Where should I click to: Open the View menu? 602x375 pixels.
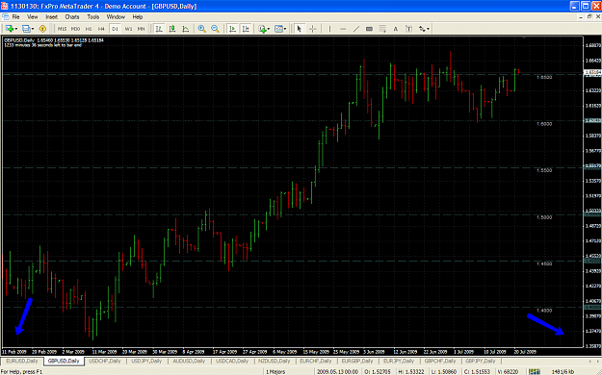pyautogui.click(x=32, y=17)
